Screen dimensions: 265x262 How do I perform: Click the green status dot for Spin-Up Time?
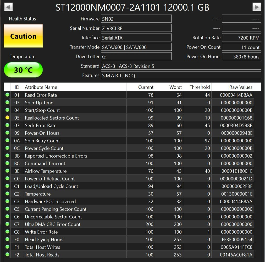pos(7,102)
